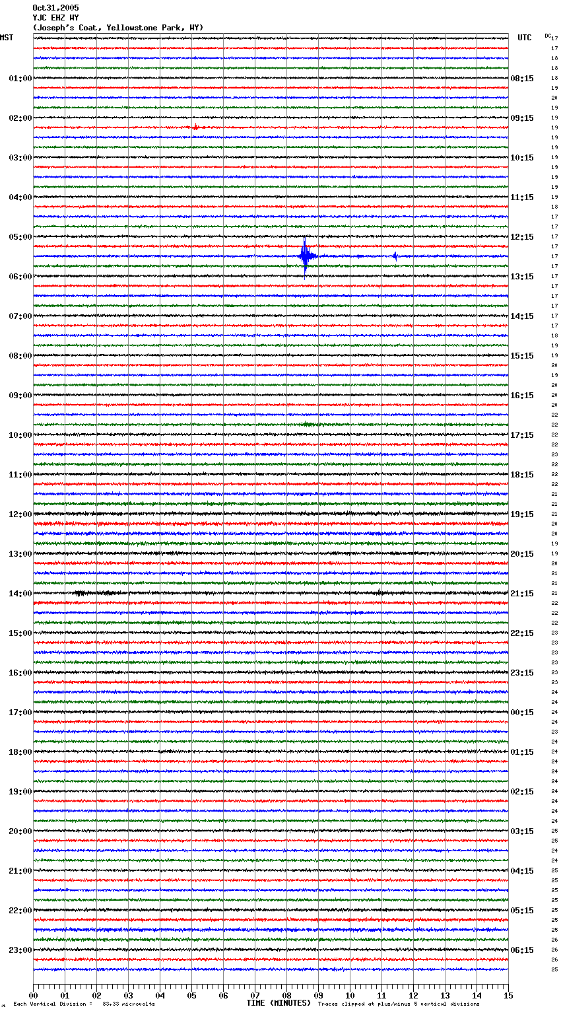Click the "00" minute axis tick label
This screenshot has width=561, height=1013.
(x=34, y=996)
